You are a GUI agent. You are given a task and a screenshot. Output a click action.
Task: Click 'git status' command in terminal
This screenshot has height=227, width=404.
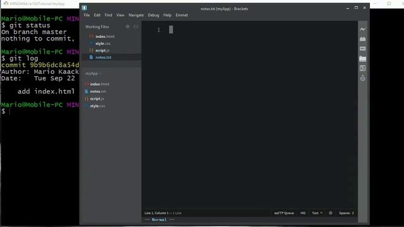(x=30, y=25)
